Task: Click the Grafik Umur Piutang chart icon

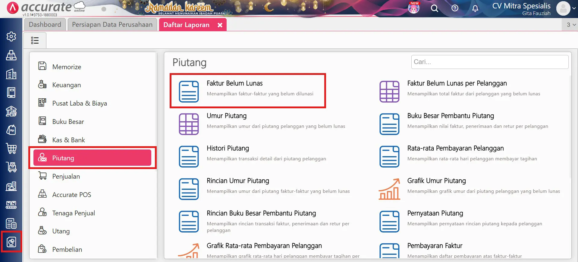Action: pyautogui.click(x=389, y=189)
